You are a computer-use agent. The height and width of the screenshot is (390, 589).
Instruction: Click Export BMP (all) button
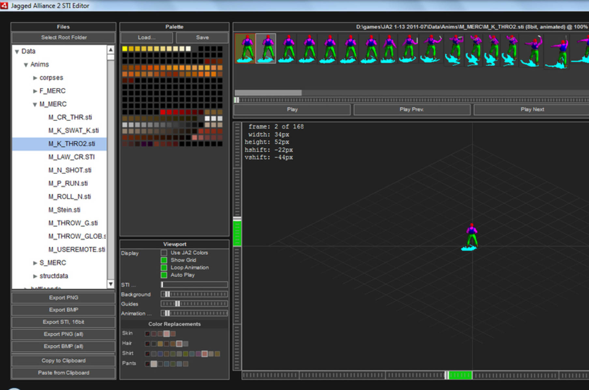pyautogui.click(x=64, y=346)
